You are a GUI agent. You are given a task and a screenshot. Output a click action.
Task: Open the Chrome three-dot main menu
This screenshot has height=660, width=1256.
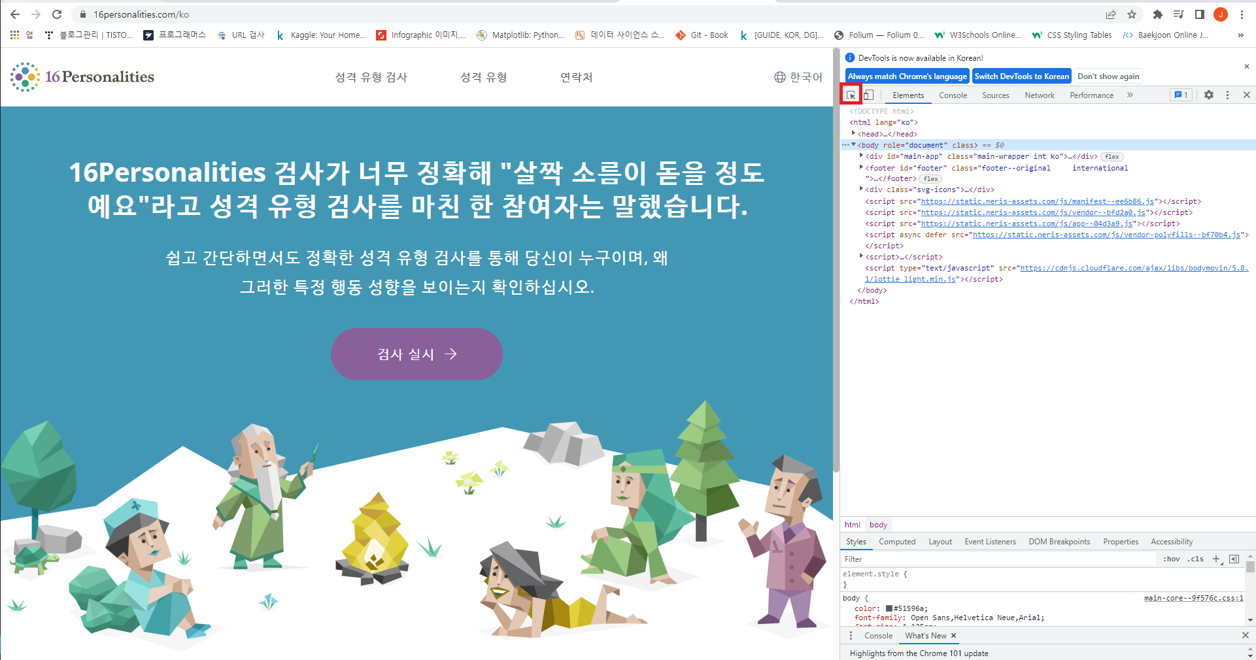tap(1242, 14)
